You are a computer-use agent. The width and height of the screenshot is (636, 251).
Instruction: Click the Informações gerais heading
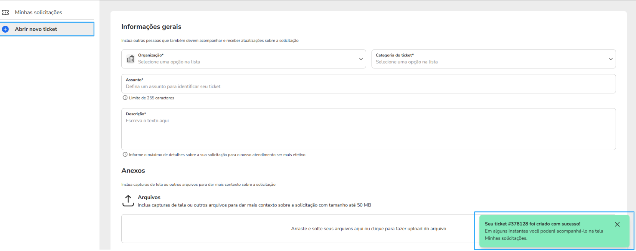coord(151,27)
